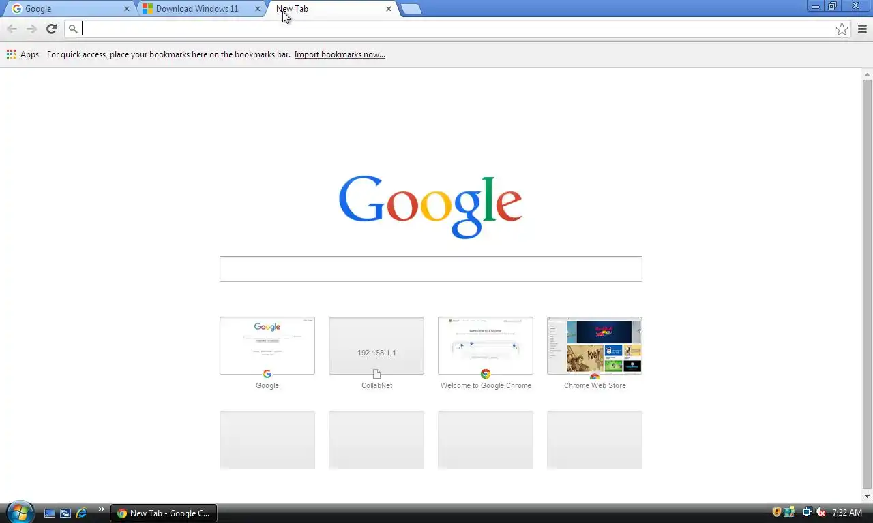Click the muted volume tray icon
The image size is (873, 523).
pyautogui.click(x=820, y=512)
